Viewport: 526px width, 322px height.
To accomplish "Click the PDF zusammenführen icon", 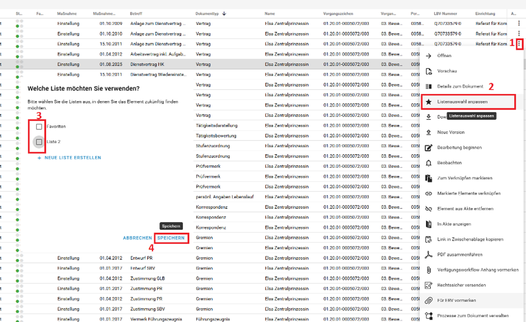I will (429, 254).
